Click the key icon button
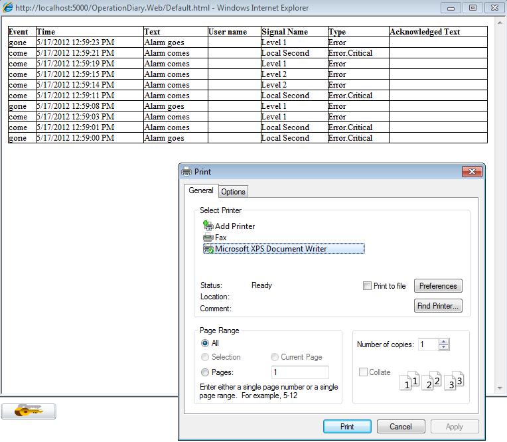The image size is (507, 442). point(29,411)
